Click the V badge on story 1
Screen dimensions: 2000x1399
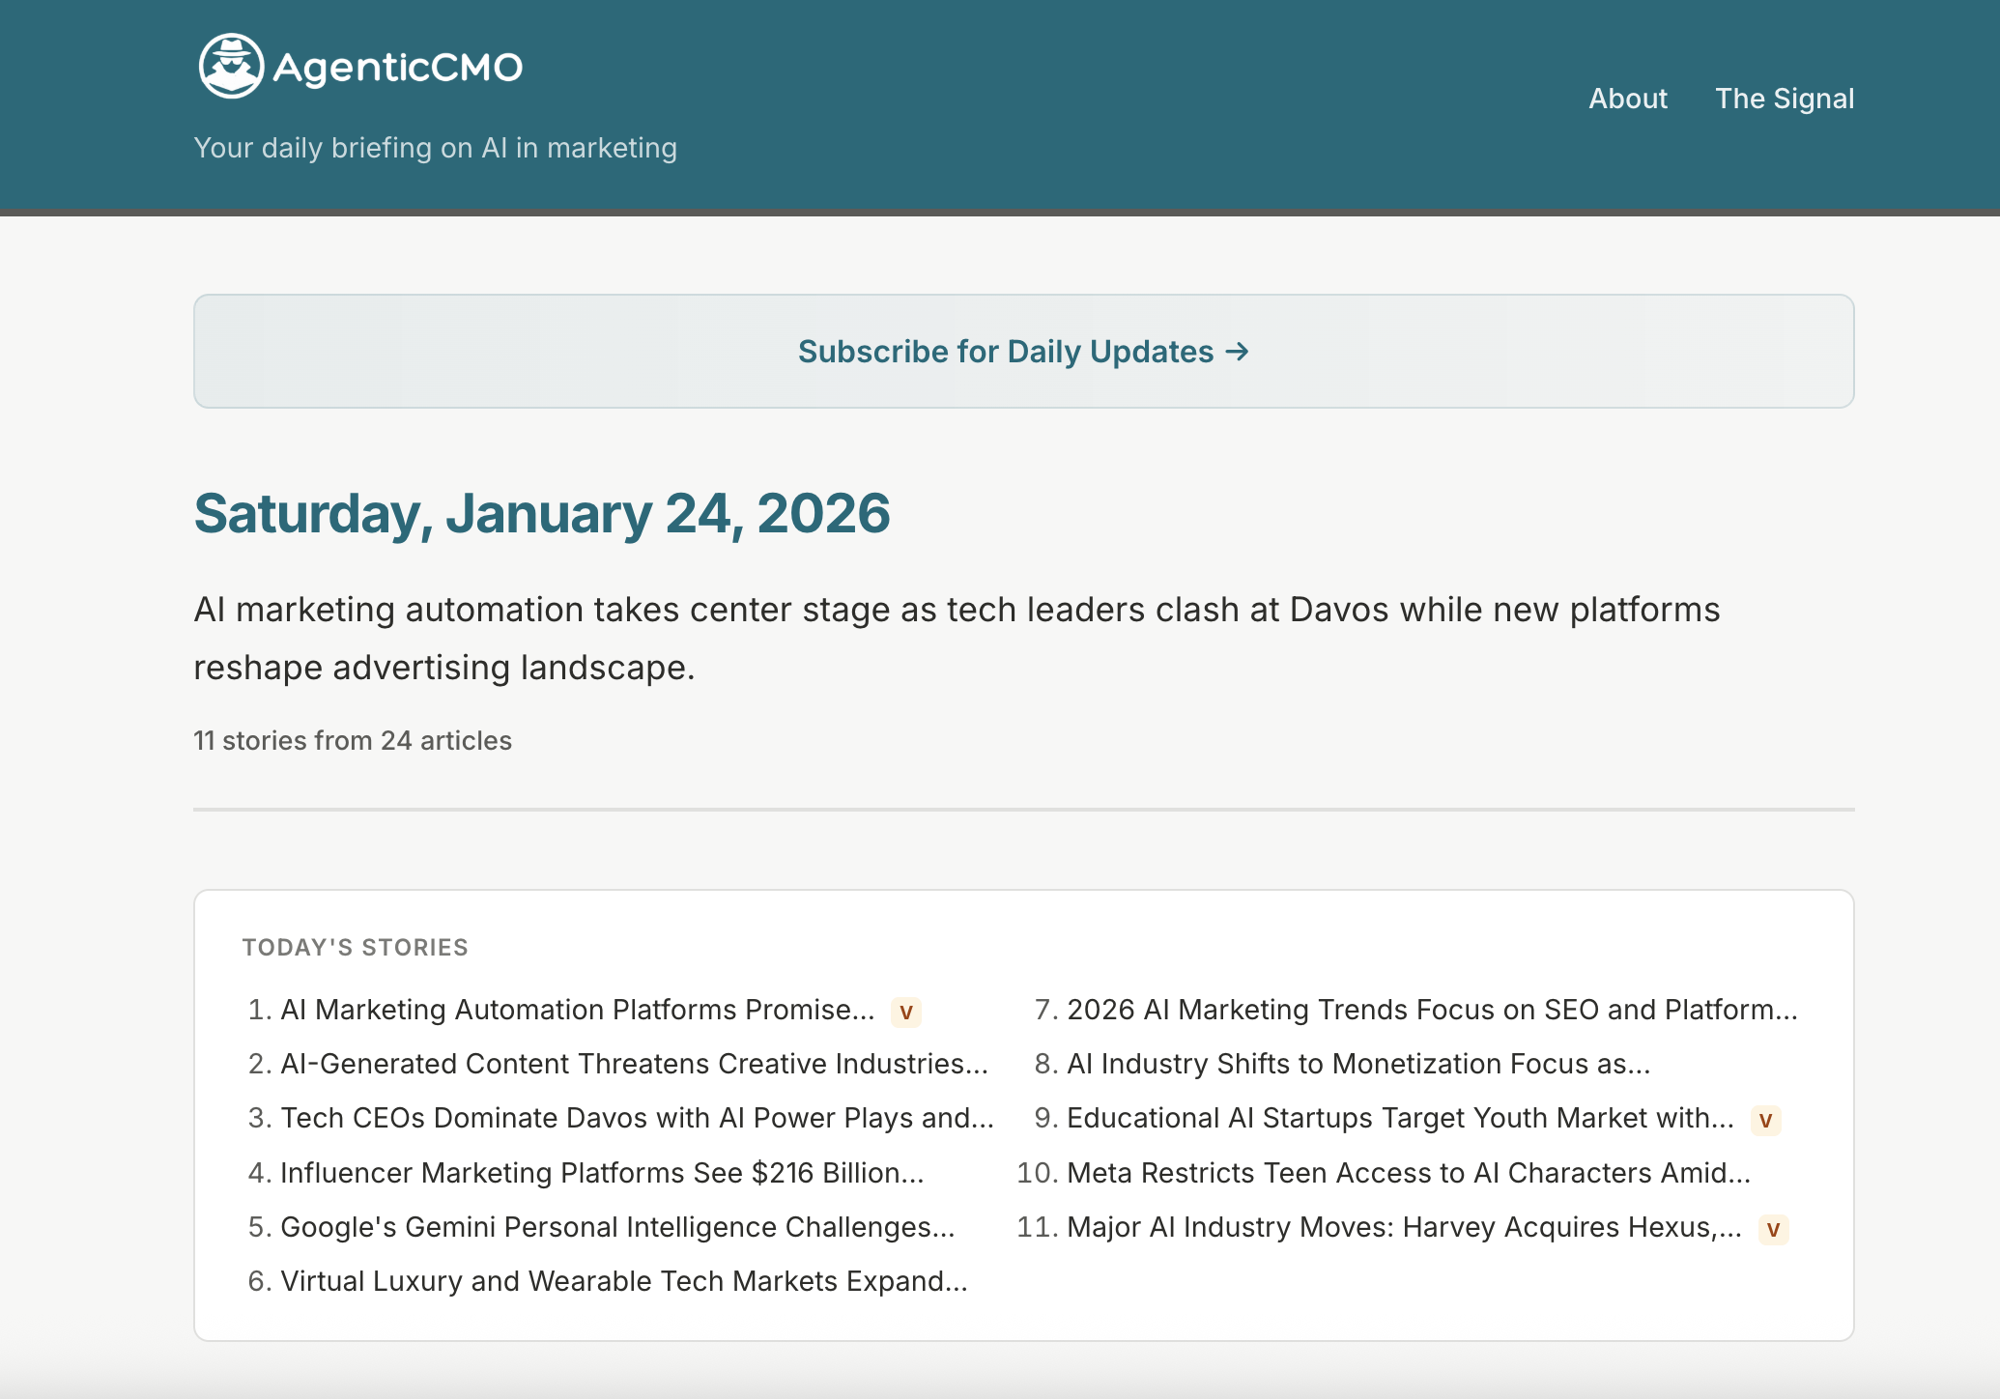point(905,1012)
